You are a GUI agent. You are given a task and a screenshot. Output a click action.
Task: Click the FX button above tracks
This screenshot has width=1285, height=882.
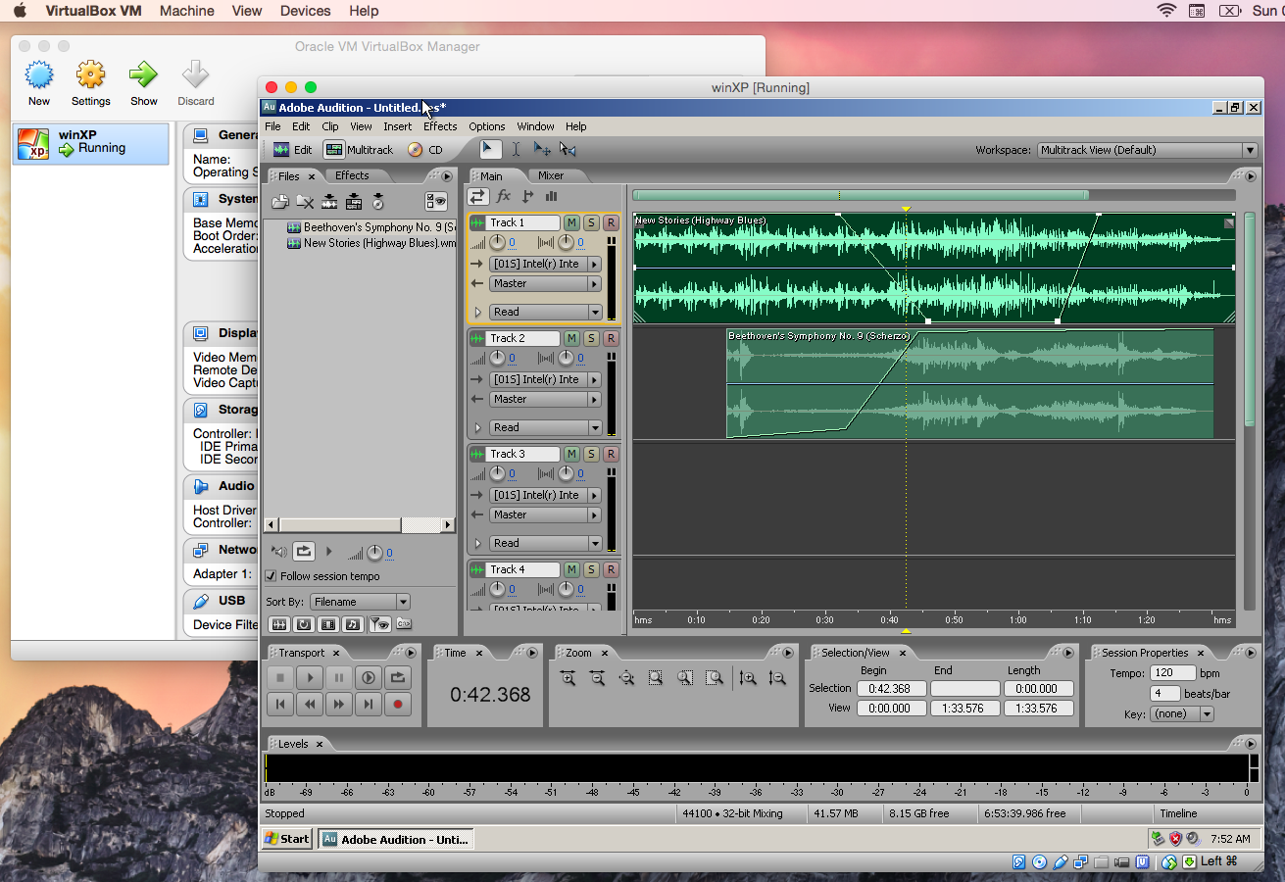pyautogui.click(x=503, y=197)
